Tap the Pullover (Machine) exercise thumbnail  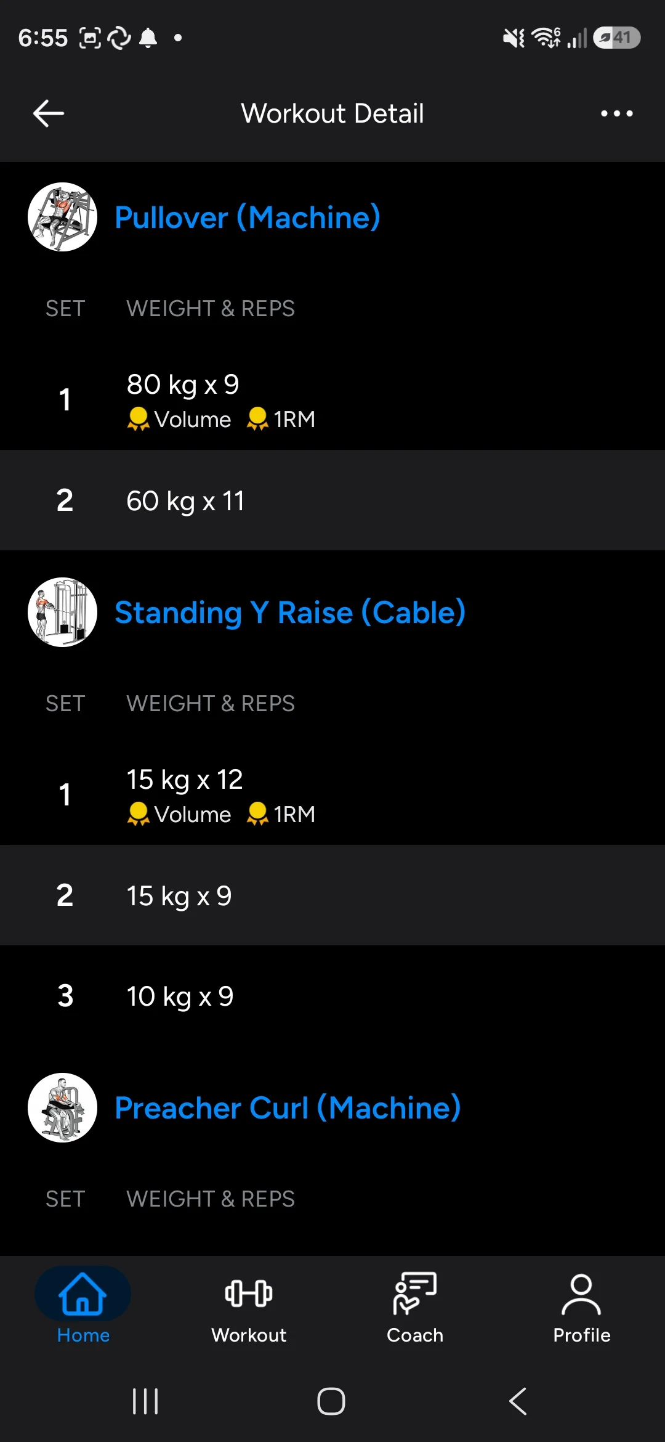tap(62, 217)
